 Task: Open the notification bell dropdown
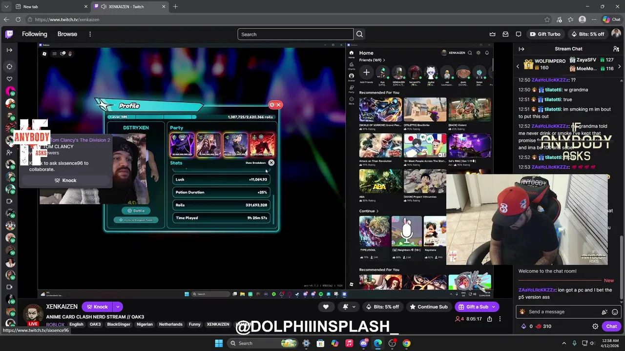[349, 307]
